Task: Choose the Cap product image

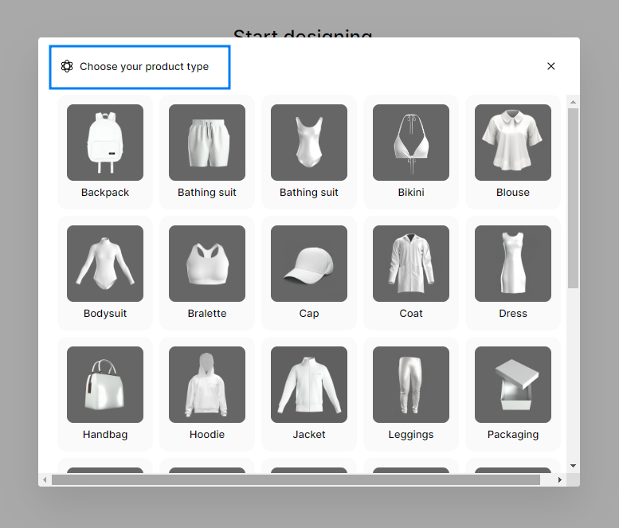Action: [x=309, y=264]
